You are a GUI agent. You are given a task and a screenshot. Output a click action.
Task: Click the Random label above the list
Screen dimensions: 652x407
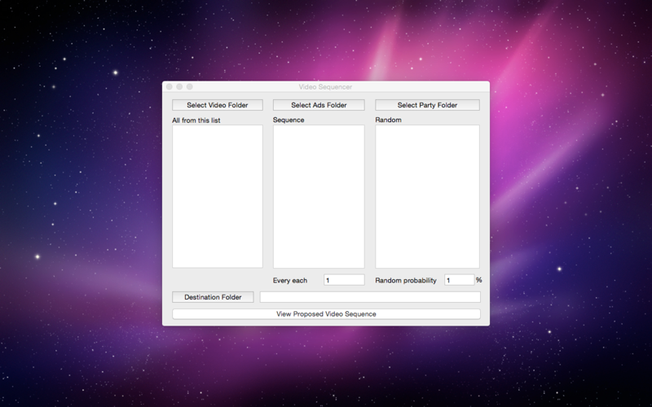click(389, 120)
